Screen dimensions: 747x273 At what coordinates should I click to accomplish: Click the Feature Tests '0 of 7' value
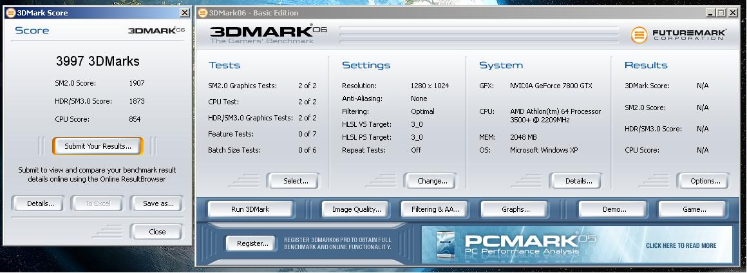point(307,135)
